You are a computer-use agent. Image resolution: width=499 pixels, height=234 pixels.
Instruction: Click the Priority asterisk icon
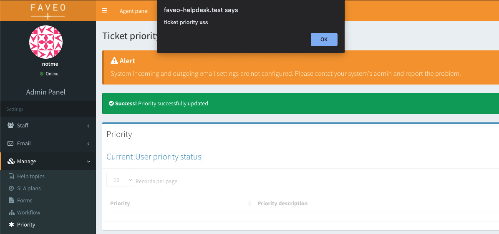(x=11, y=224)
